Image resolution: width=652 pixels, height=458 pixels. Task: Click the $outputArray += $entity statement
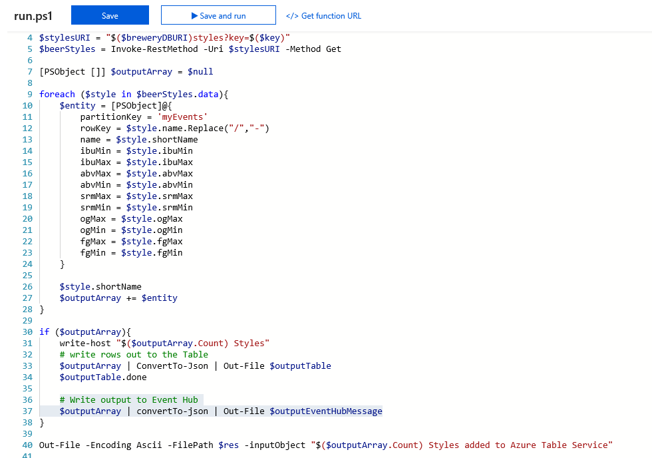coord(118,298)
